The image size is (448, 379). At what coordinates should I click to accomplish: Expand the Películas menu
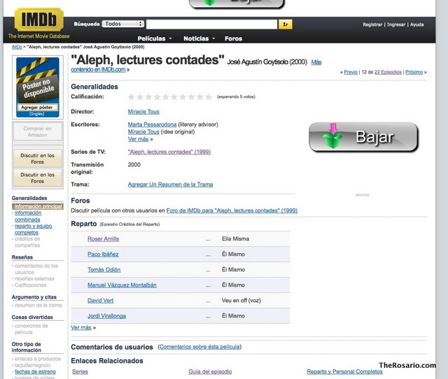[x=155, y=38]
